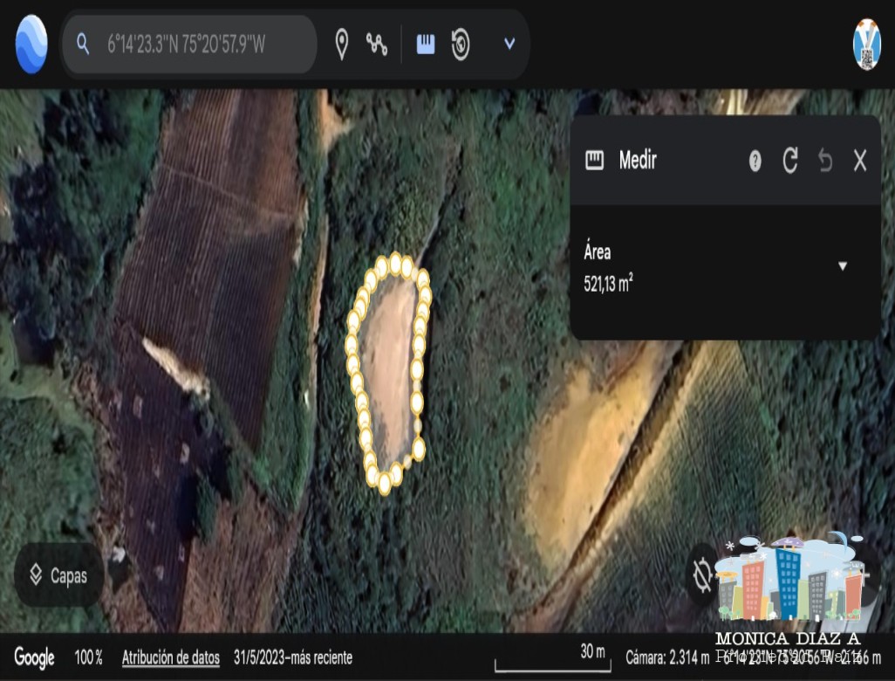Image resolution: width=895 pixels, height=681 pixels.
Task: Click the 31/5/2023 imagery date label
Action: (x=292, y=657)
